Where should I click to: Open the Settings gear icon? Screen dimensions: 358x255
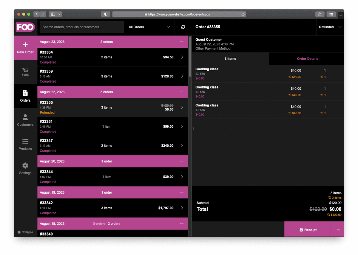[x=25, y=166]
